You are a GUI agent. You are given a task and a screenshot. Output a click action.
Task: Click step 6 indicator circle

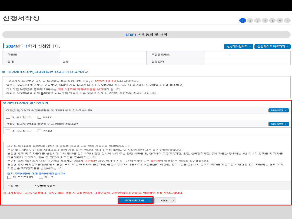point(280,21)
